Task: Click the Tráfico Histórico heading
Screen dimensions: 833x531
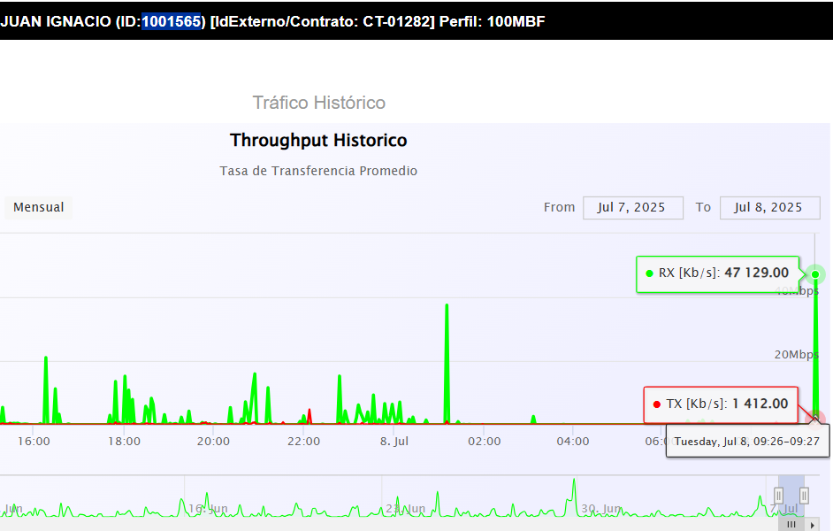Action: click(x=318, y=103)
